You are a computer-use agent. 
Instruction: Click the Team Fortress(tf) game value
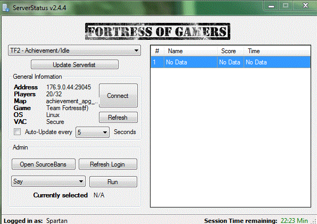(67, 108)
